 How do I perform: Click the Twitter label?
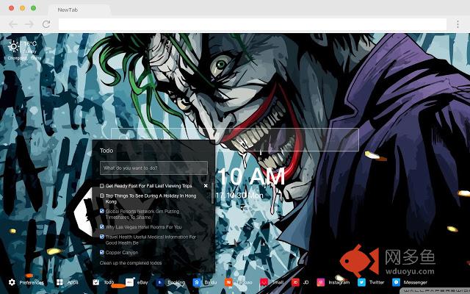[377, 282]
